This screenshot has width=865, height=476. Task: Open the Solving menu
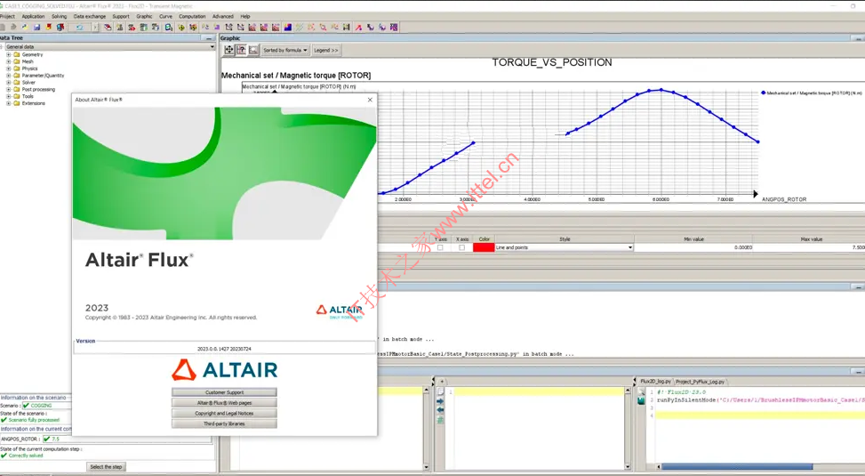59,16
